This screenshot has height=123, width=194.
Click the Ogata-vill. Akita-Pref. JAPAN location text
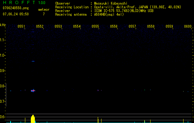pyautogui.click(x=138, y=7)
